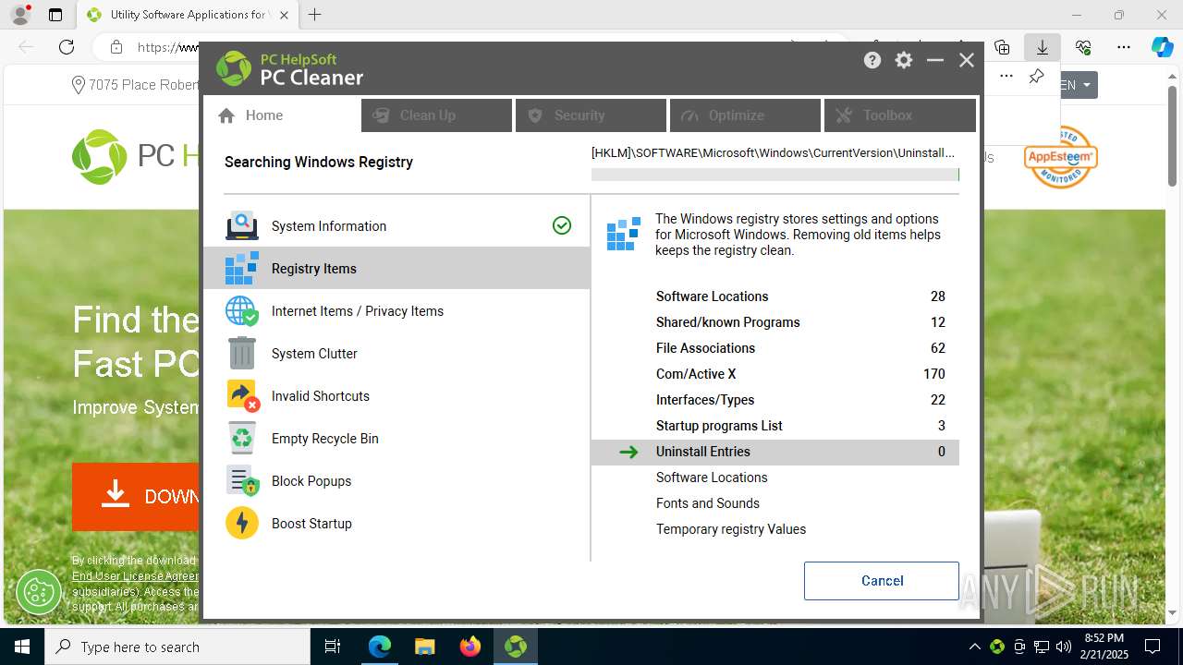Click the System Clutter trash can icon

point(242,354)
